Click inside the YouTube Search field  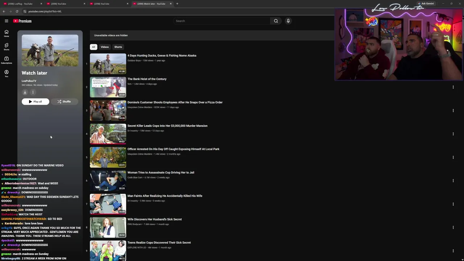tap(221, 21)
